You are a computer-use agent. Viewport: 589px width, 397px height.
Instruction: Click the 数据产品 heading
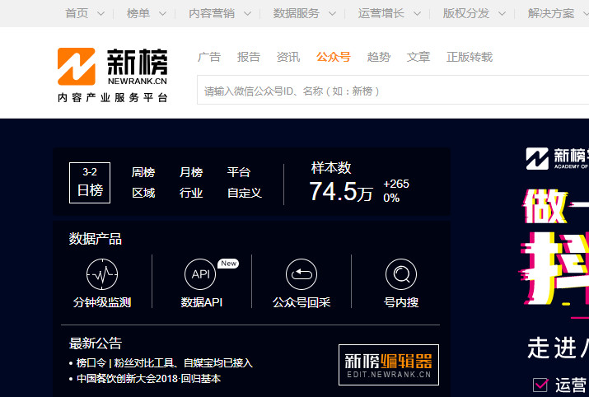click(x=96, y=239)
